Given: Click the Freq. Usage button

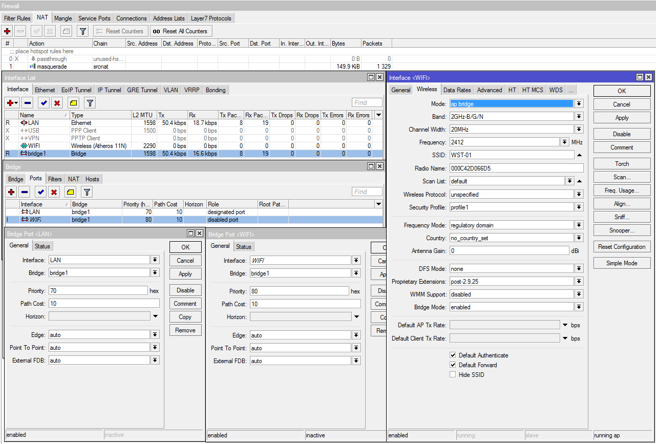Looking at the screenshot, I should coord(622,190).
